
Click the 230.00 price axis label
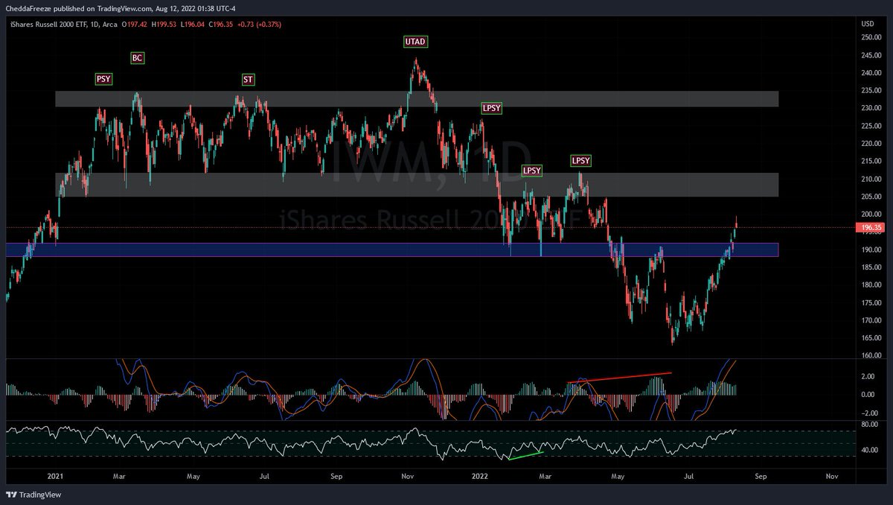coord(871,109)
